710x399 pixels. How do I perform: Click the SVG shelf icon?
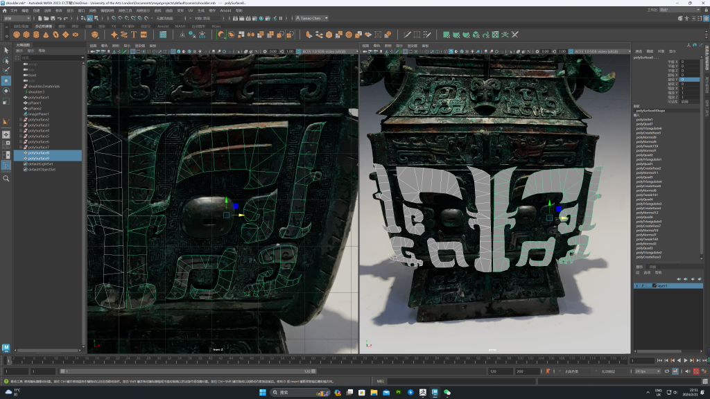(144, 35)
